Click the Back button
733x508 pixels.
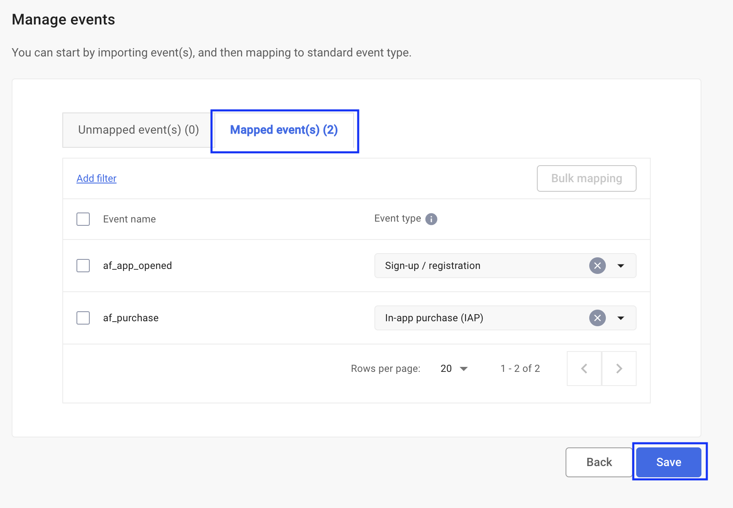tap(599, 462)
